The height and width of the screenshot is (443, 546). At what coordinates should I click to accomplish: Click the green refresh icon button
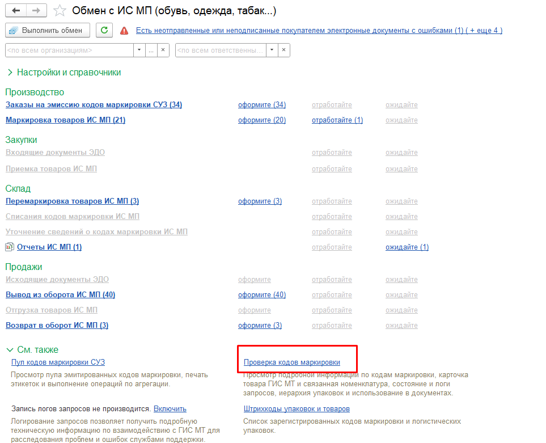pyautogui.click(x=104, y=30)
